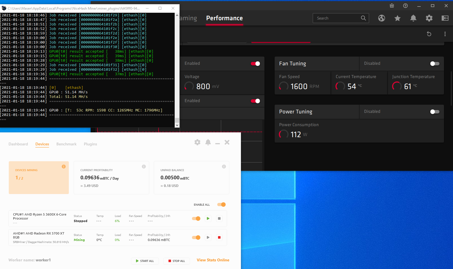
Task: Click the Devices Mining info icon
Action: (x=64, y=167)
